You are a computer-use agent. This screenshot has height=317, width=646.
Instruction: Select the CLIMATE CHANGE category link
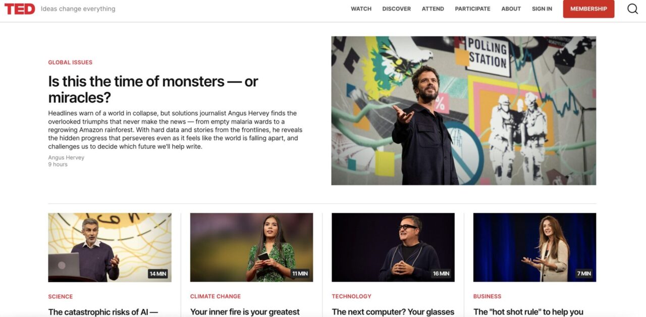tap(216, 296)
